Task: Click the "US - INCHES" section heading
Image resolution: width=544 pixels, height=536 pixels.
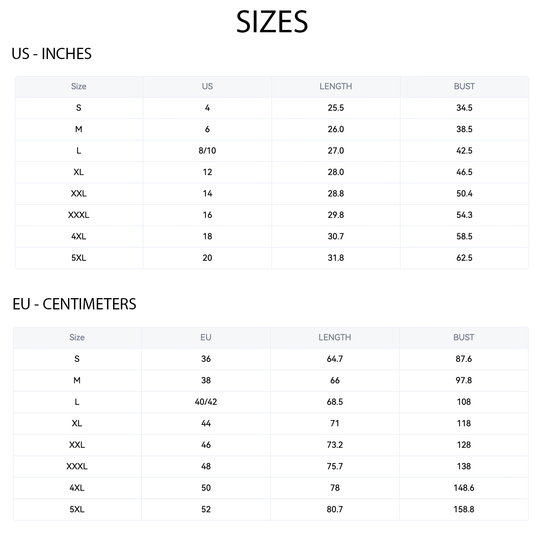Action: [x=52, y=54]
